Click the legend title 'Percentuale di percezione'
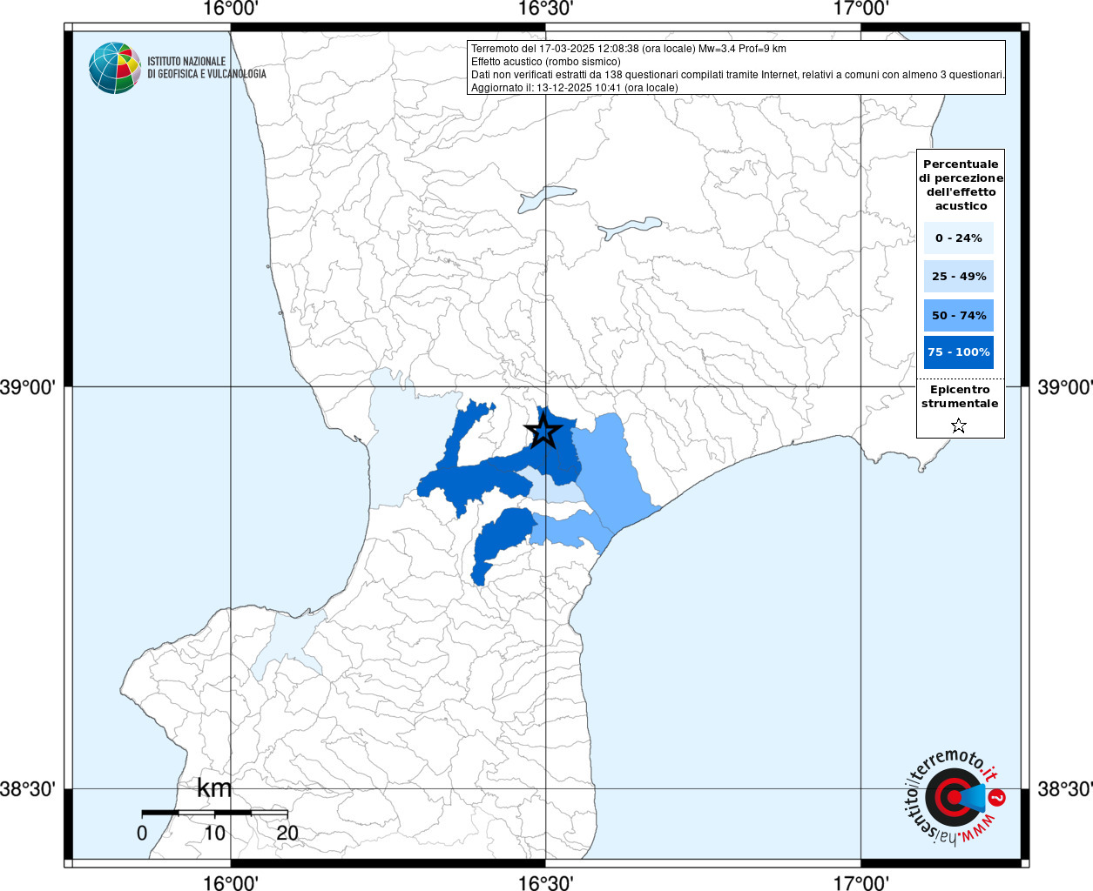The height and width of the screenshot is (891, 1093). tap(961, 184)
